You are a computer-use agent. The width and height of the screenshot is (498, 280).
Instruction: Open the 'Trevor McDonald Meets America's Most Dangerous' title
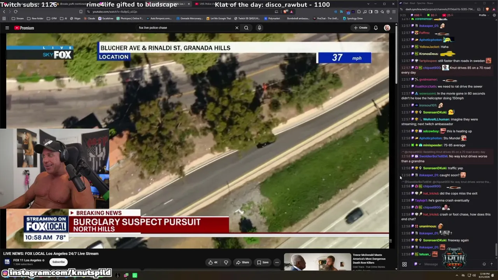pyautogui.click(x=369, y=259)
